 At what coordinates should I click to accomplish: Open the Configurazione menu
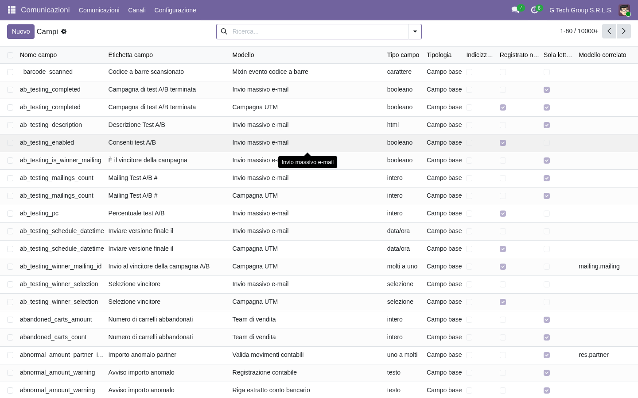[x=175, y=10]
